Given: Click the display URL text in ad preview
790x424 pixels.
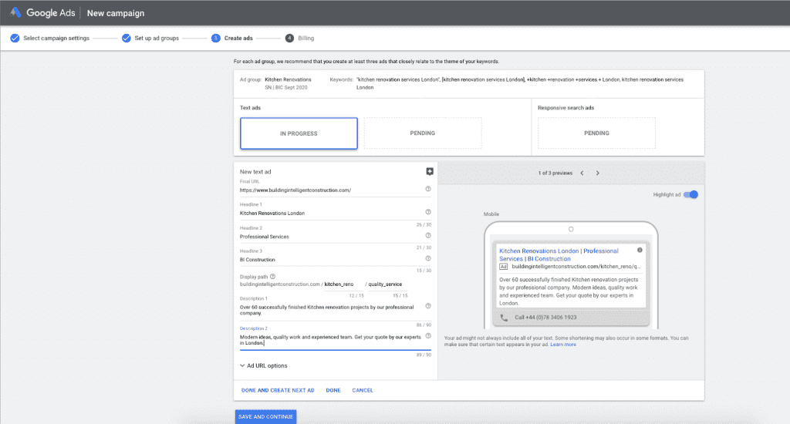Looking at the screenshot, I should [x=576, y=267].
